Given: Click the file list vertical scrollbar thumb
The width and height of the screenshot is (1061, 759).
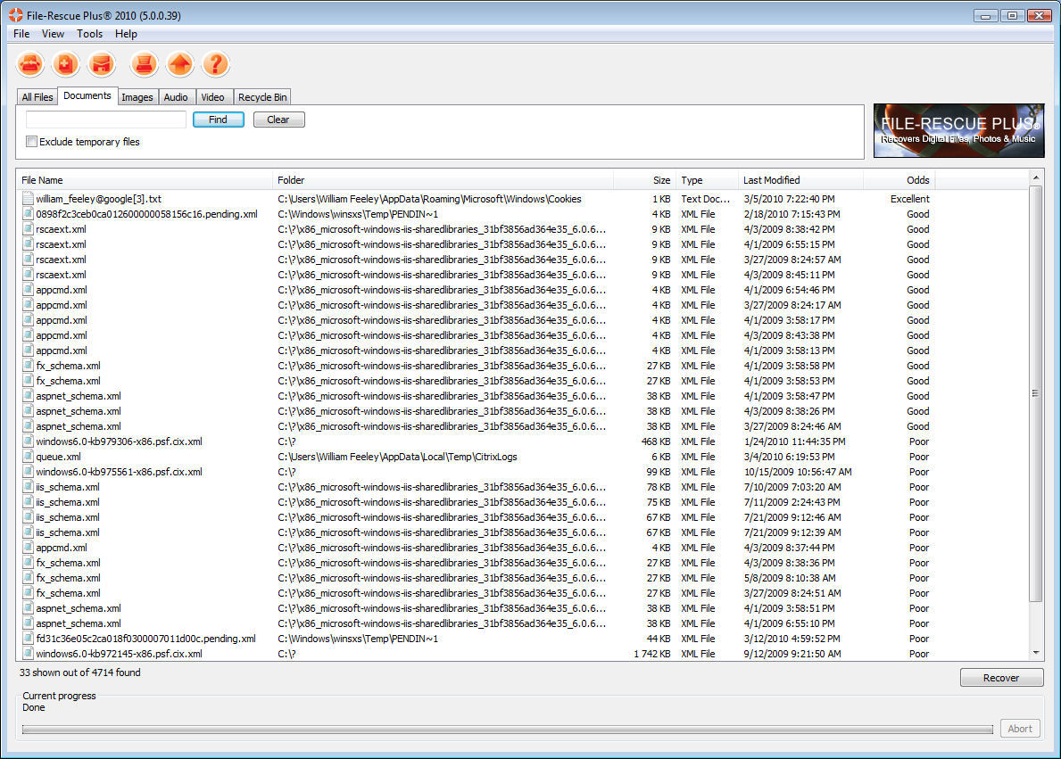Looking at the screenshot, I should (x=1036, y=393).
